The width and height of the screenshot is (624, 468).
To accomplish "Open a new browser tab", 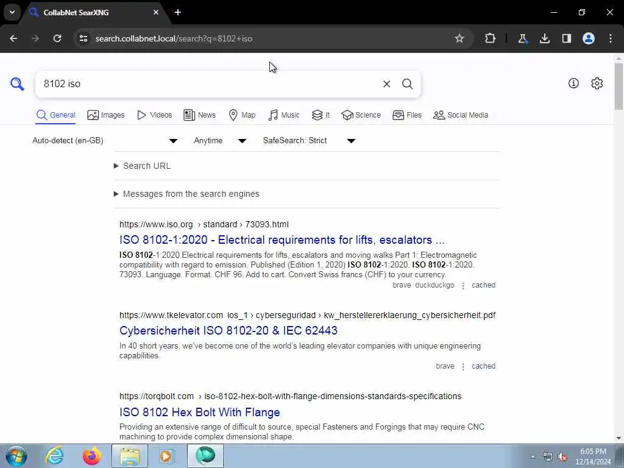I will click(x=178, y=12).
